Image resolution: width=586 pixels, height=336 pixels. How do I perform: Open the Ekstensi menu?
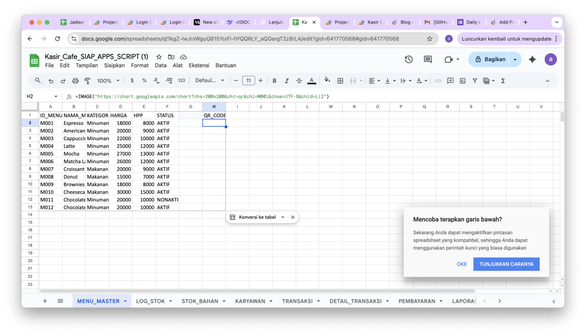coord(199,65)
